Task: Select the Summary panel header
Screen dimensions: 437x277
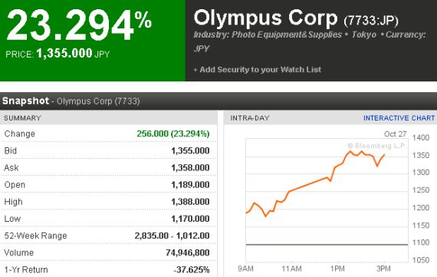Action: (x=22, y=118)
